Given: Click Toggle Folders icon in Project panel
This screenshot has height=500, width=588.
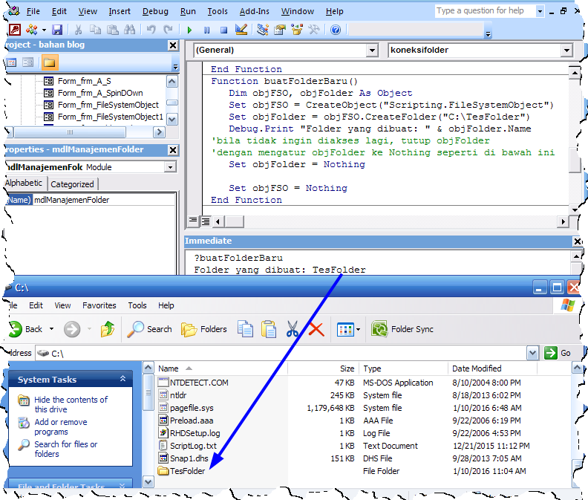Looking at the screenshot, I should pyautogui.click(x=49, y=62).
